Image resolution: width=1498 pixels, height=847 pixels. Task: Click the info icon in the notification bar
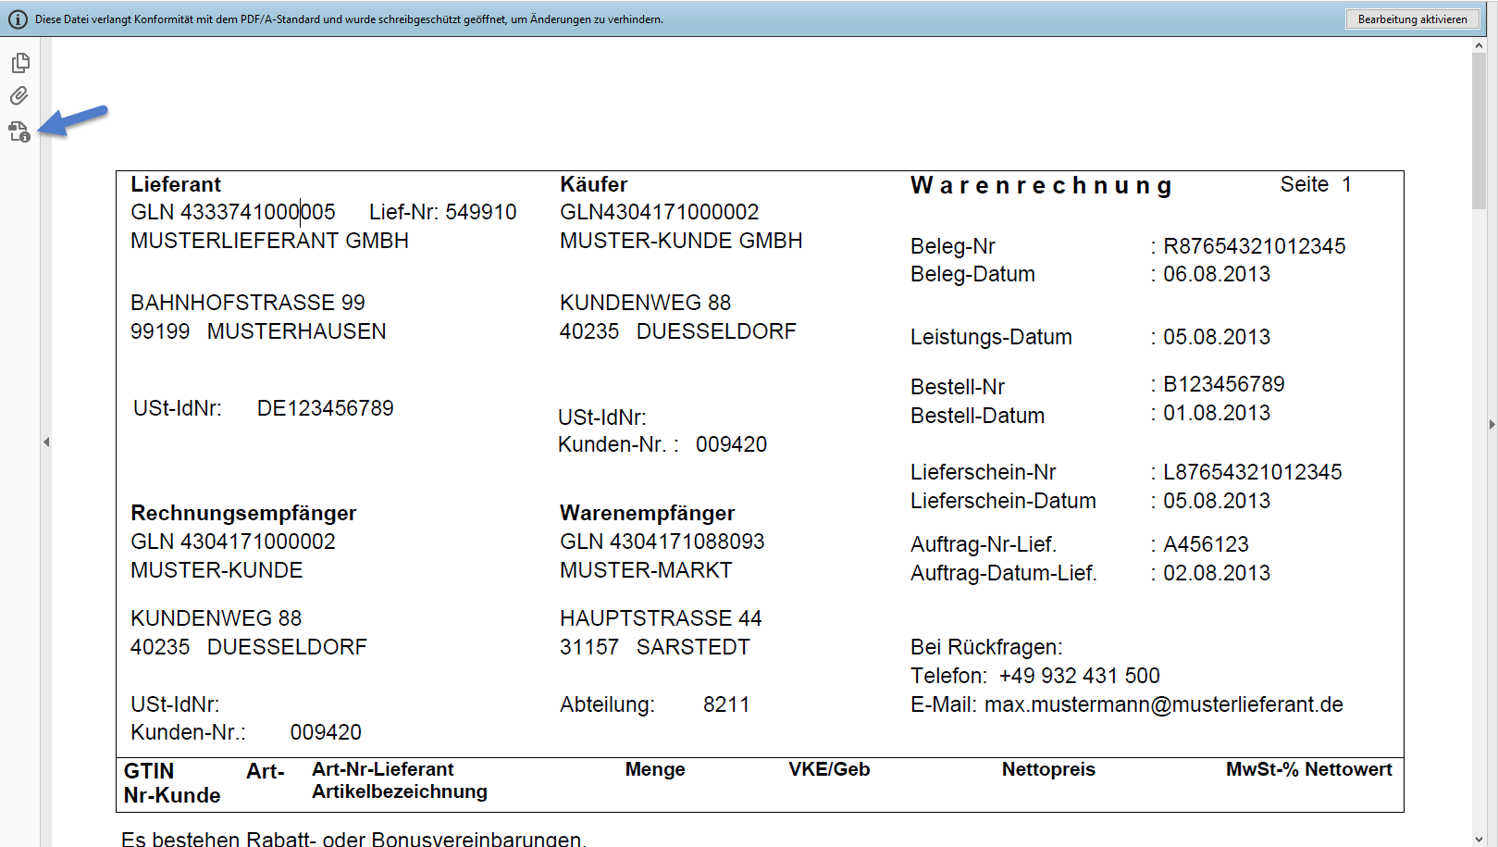click(x=18, y=19)
